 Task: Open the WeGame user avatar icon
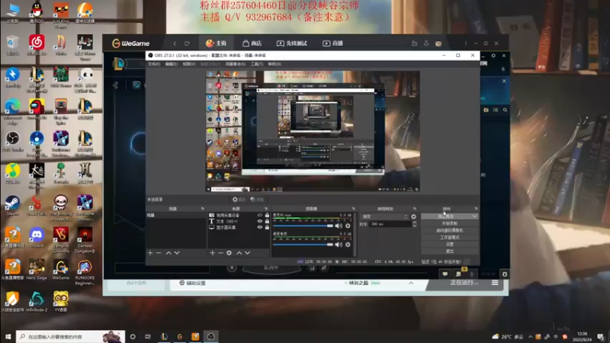[438, 43]
